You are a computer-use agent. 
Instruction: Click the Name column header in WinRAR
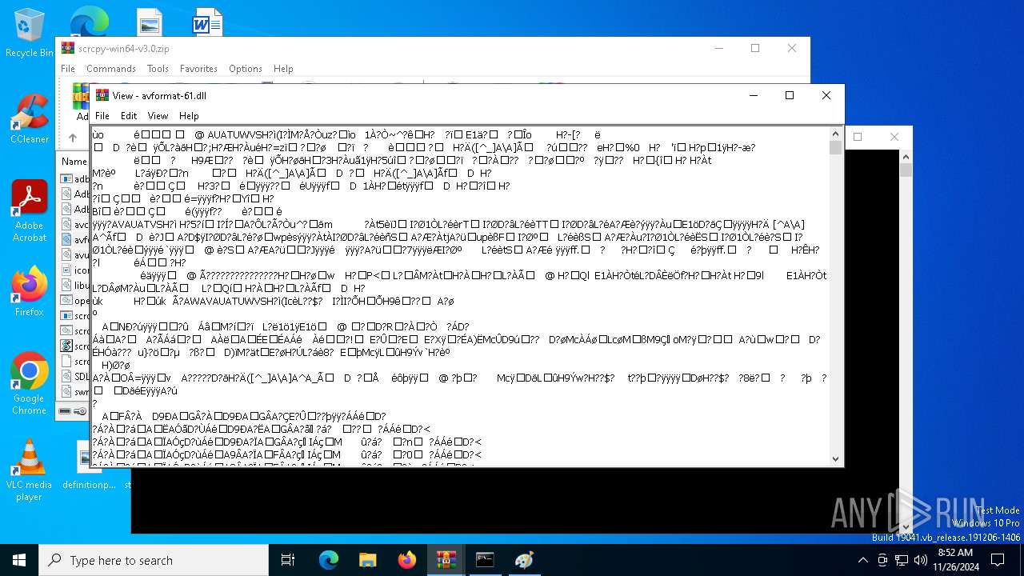coord(74,162)
